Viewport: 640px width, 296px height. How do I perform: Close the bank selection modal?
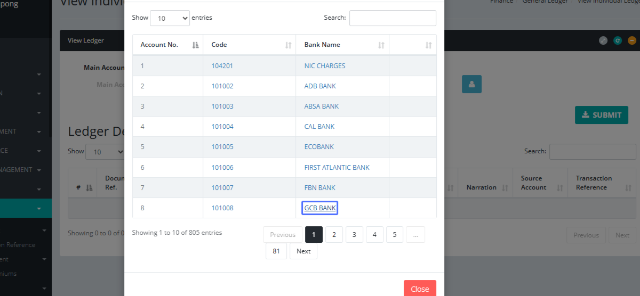pos(419,289)
